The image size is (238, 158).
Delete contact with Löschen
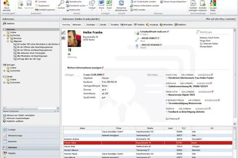coord(41,2)
